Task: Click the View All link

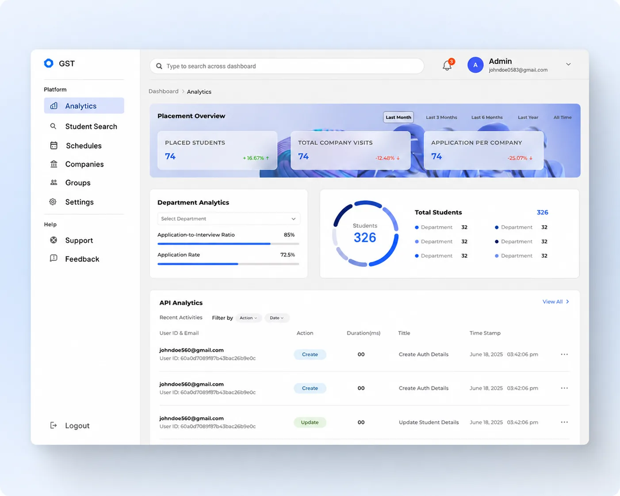Action: point(556,301)
